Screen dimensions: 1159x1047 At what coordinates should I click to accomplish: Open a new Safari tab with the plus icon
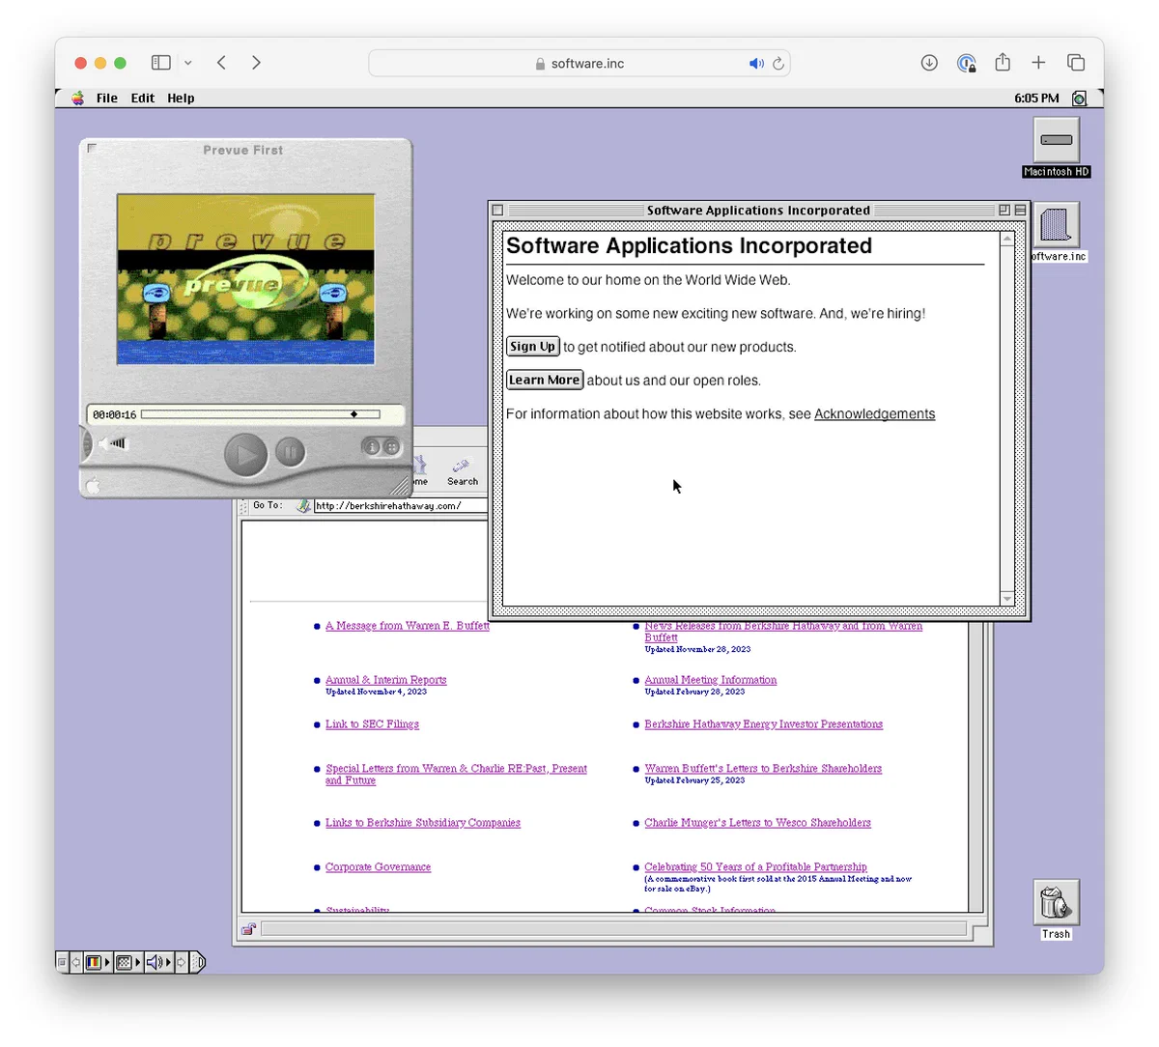(x=1038, y=63)
